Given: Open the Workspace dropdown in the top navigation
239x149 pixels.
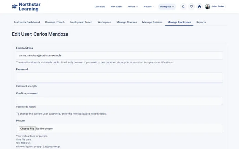Looking at the screenshot, I should click(x=167, y=7).
